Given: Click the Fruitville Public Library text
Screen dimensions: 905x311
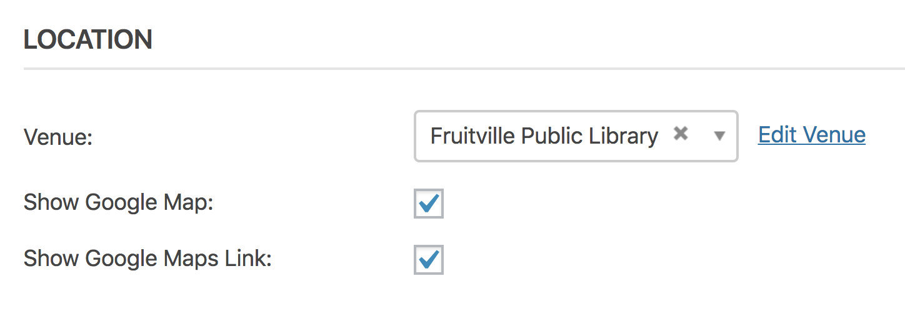Looking at the screenshot, I should pos(544,136).
